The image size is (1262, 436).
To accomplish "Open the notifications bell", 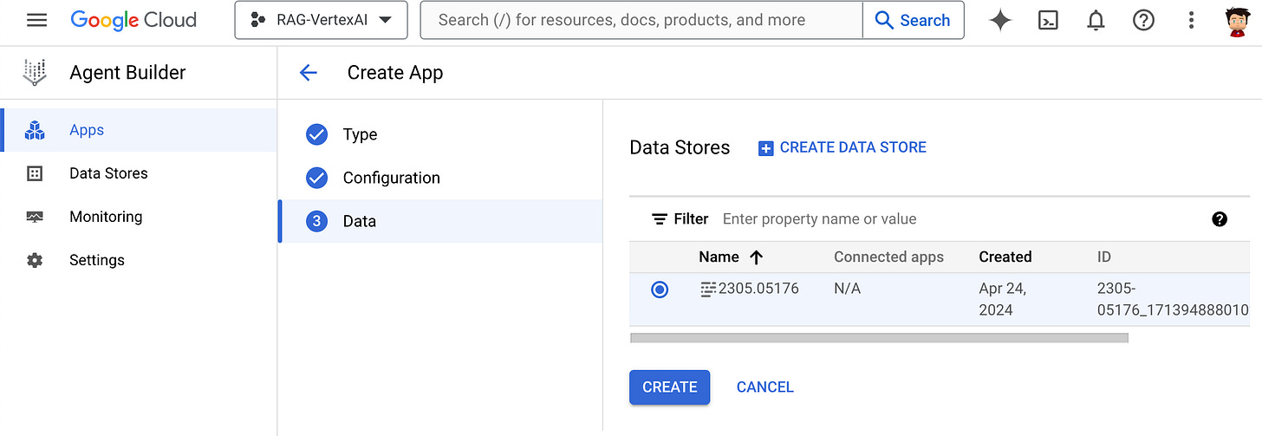I will (1096, 21).
